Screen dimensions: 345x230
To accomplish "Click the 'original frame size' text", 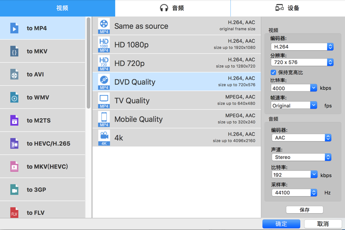I will point(237,29).
